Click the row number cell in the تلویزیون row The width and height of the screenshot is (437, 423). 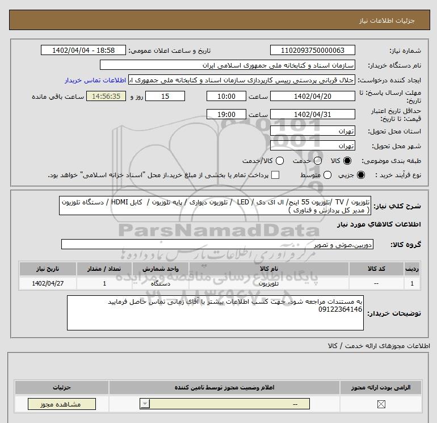tap(412, 283)
